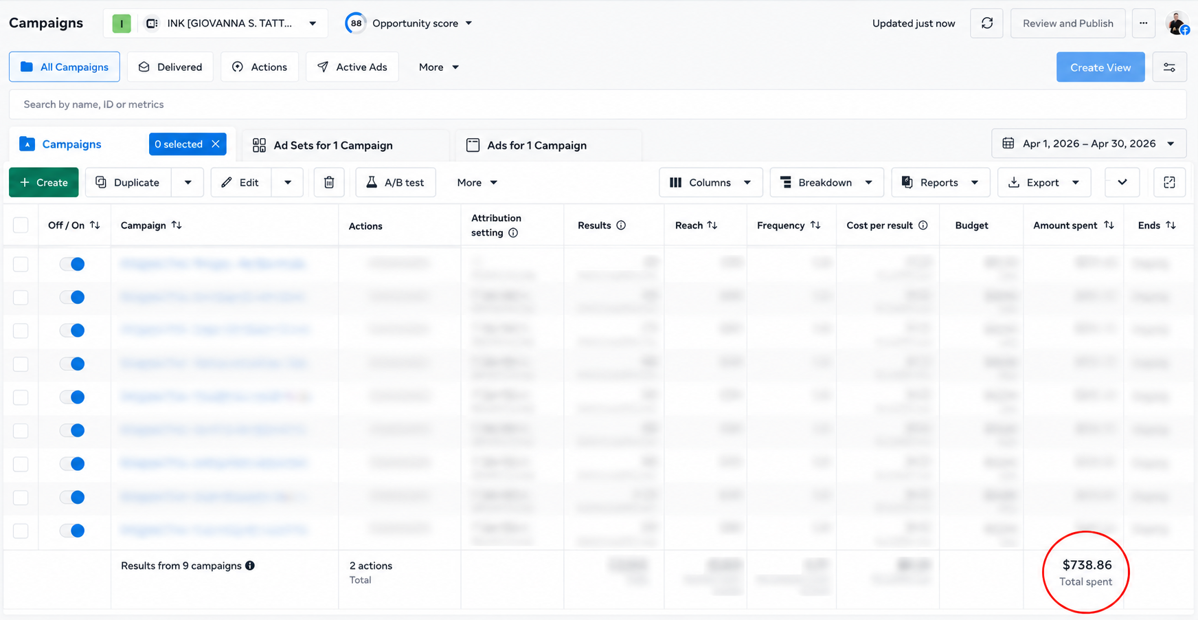Toggle off the third campaign switch
This screenshot has width=1198, height=620.
[72, 331]
